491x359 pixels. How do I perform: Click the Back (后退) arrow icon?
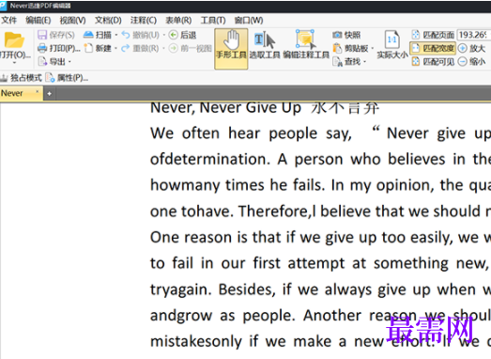(173, 35)
